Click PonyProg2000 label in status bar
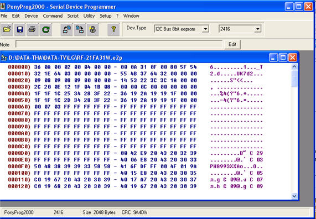 pyautogui.click(x=19, y=212)
